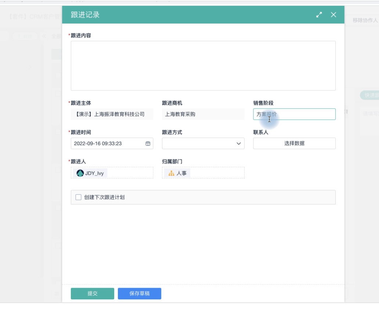Click the JDY_Ivy avatar icon
The width and height of the screenshot is (379, 310).
pos(80,173)
